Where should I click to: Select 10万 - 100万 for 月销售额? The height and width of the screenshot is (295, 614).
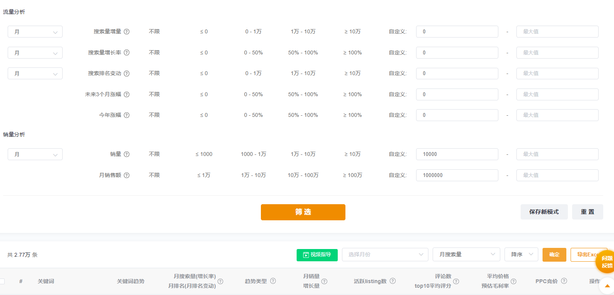pos(303,175)
